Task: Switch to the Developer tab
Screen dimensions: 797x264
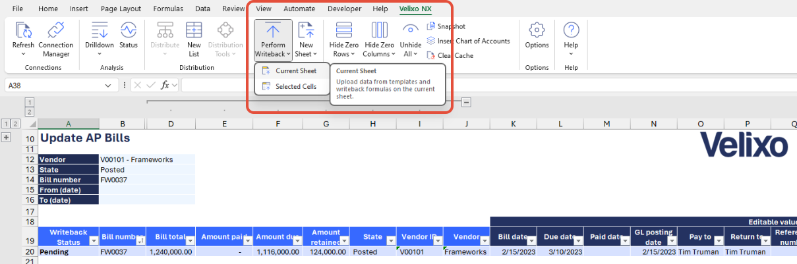Action: (344, 9)
